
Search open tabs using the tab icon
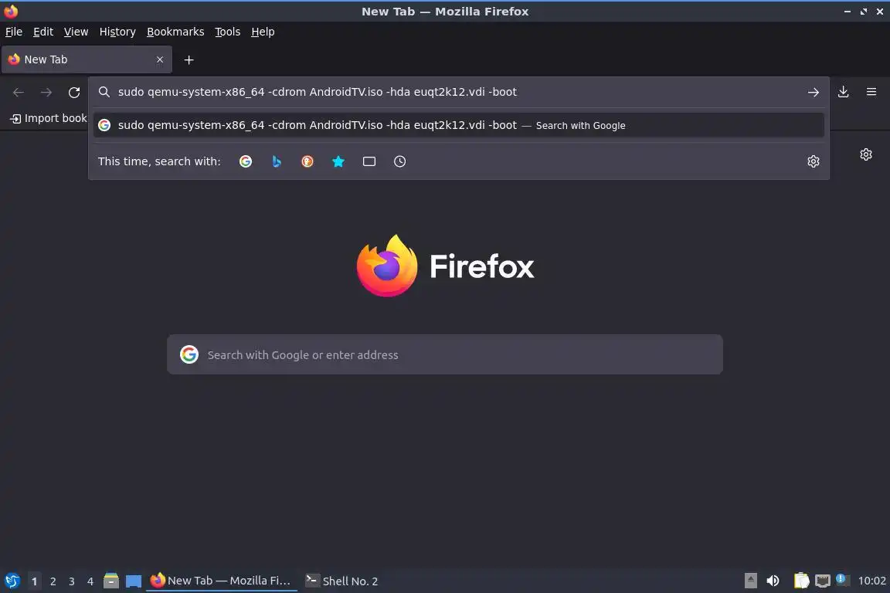click(369, 161)
